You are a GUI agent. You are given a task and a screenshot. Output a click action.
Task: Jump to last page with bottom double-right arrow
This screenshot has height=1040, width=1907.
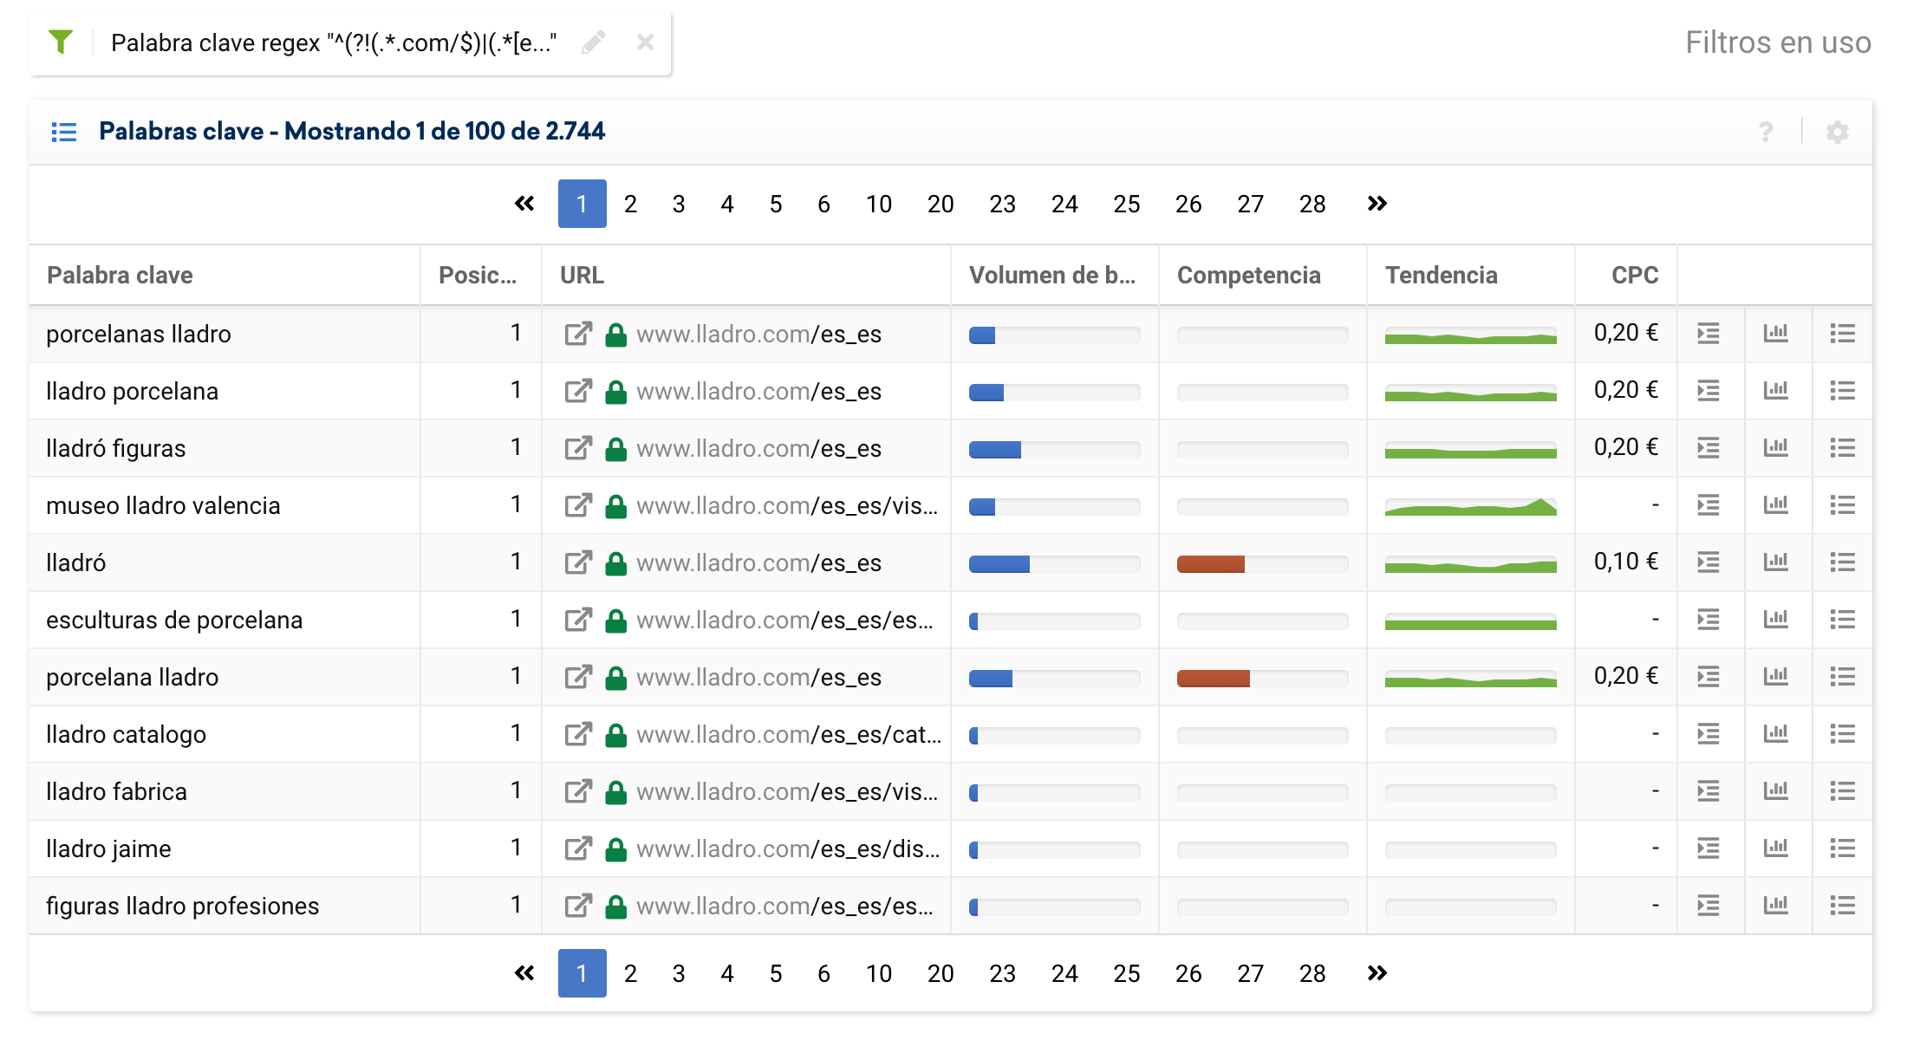[1377, 973]
